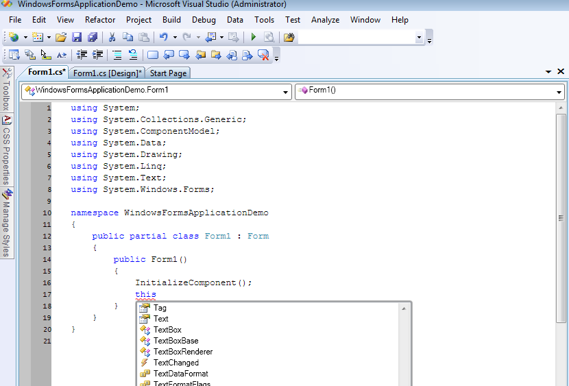Open the Refactor menu
Viewport: 569px width, 386px height.
[x=100, y=20]
